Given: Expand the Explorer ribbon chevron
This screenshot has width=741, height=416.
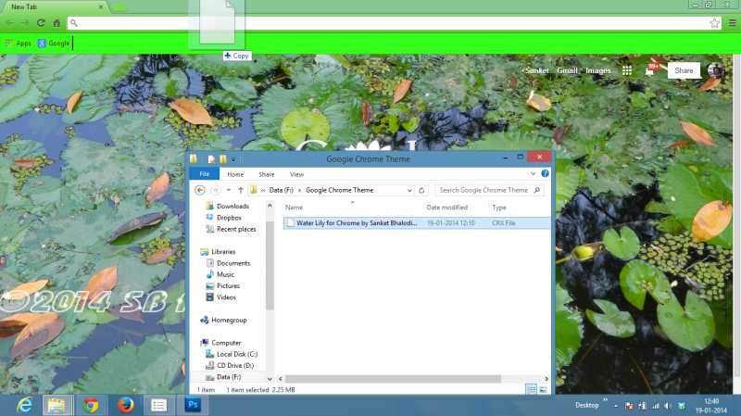Looking at the screenshot, I should (534, 173).
